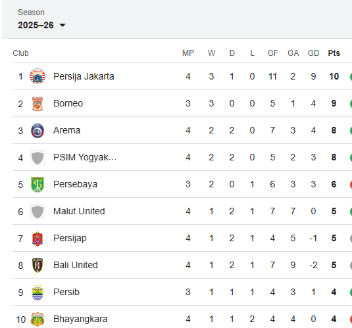Click the MP column header
This screenshot has height=328, width=352.
[x=188, y=53]
